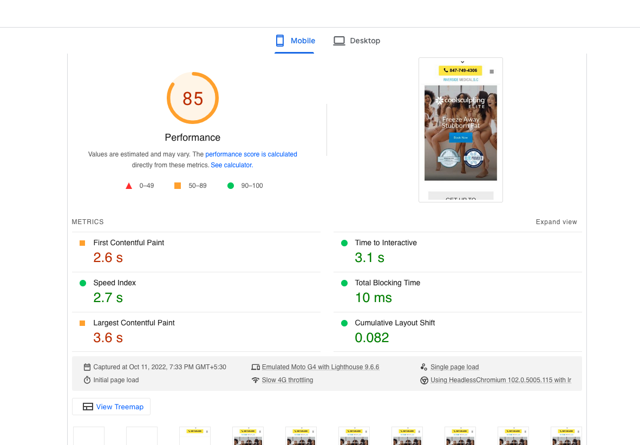
Task: Click the Chromium icon beside HeadlessChromium text
Action: click(x=424, y=380)
